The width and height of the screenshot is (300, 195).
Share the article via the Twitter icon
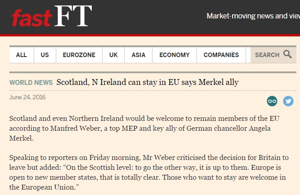(288, 101)
